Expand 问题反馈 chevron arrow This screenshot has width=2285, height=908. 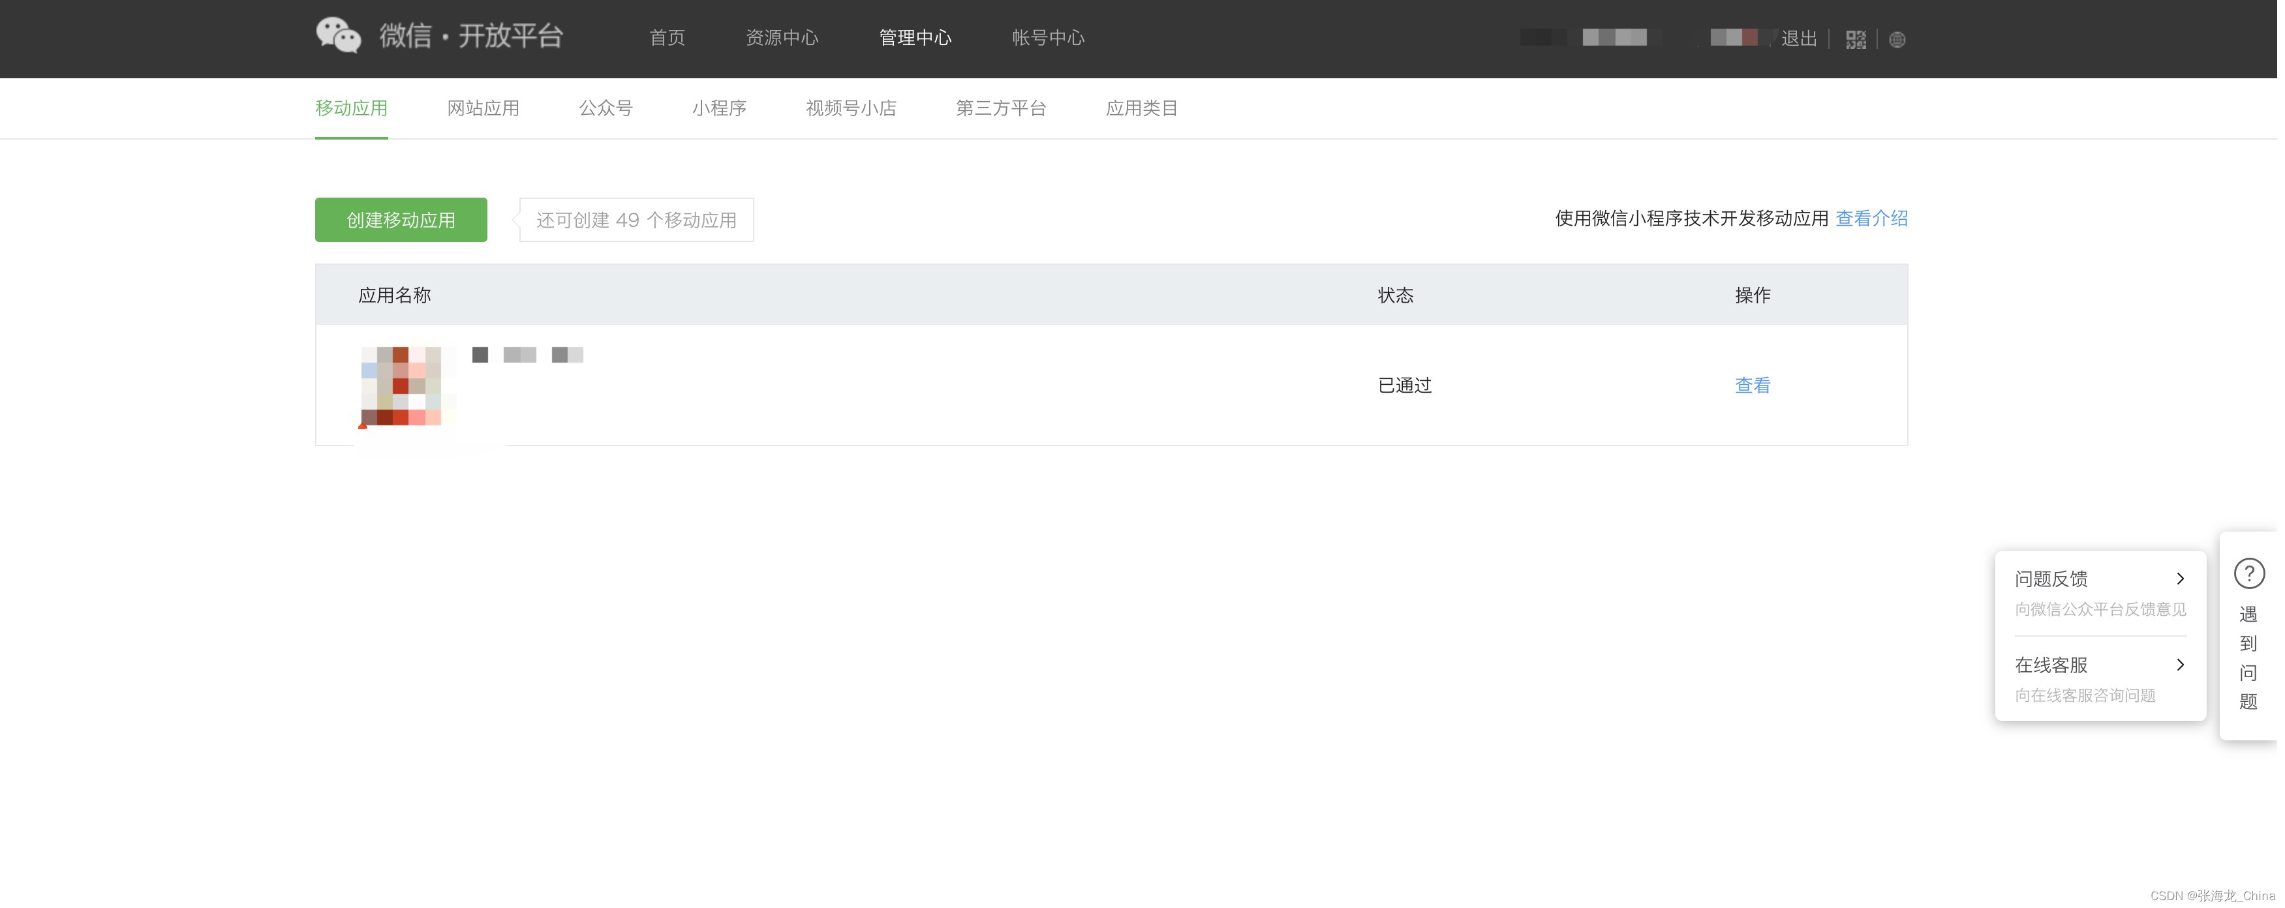(x=2179, y=579)
